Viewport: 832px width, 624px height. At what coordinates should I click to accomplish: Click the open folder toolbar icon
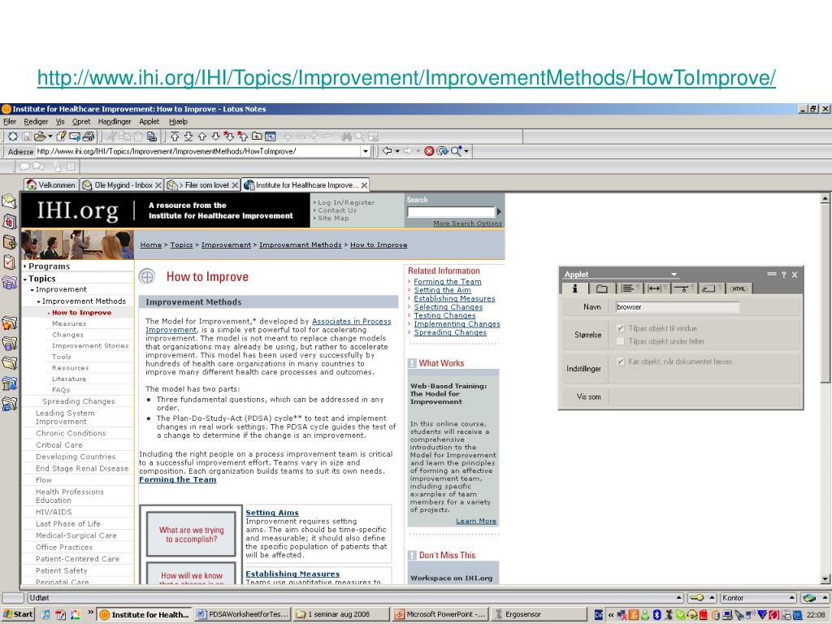41,136
